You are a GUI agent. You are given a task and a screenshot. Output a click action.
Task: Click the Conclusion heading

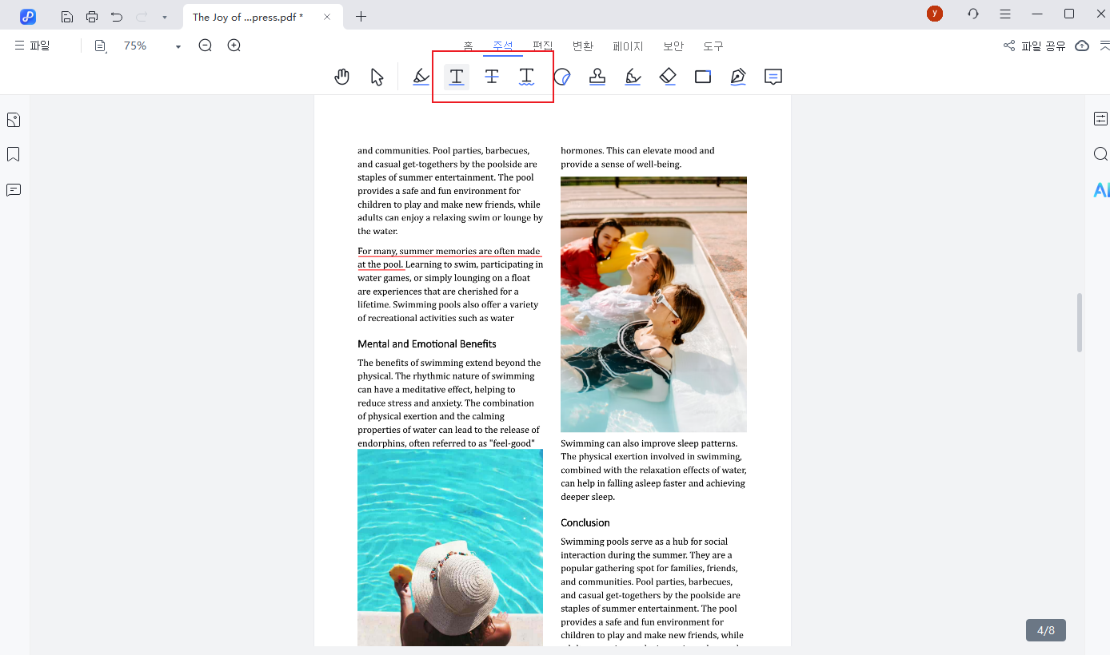pos(585,523)
